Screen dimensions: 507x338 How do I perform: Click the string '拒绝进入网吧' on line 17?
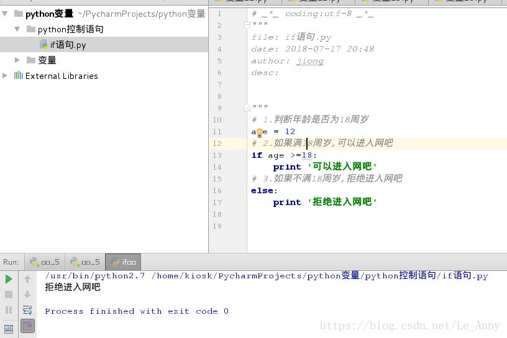(342, 202)
